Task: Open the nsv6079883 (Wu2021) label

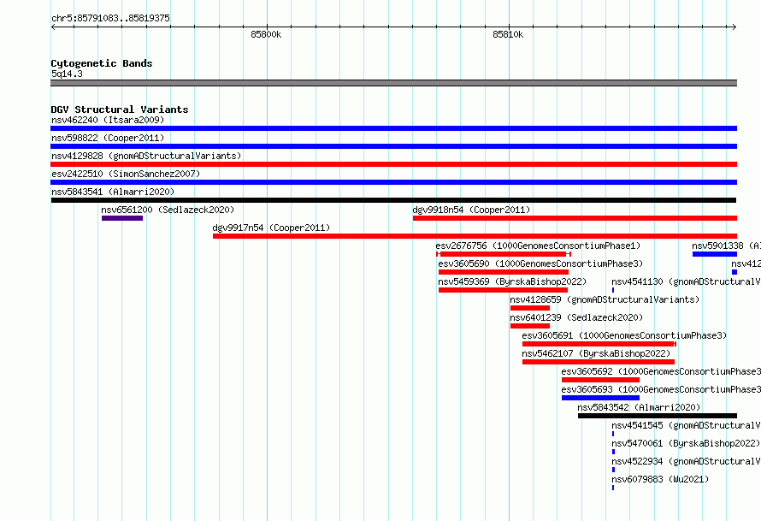Action: point(660,479)
